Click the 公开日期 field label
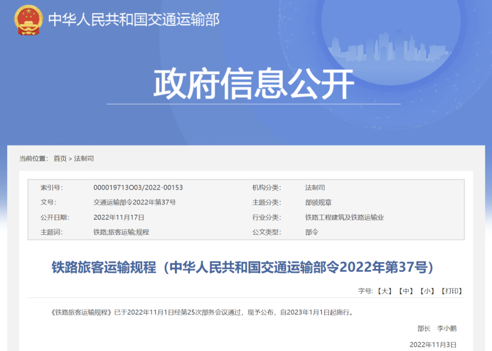The image size is (492, 351). pyautogui.click(x=55, y=217)
